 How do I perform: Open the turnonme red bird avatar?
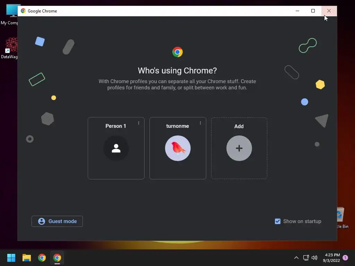tap(178, 148)
